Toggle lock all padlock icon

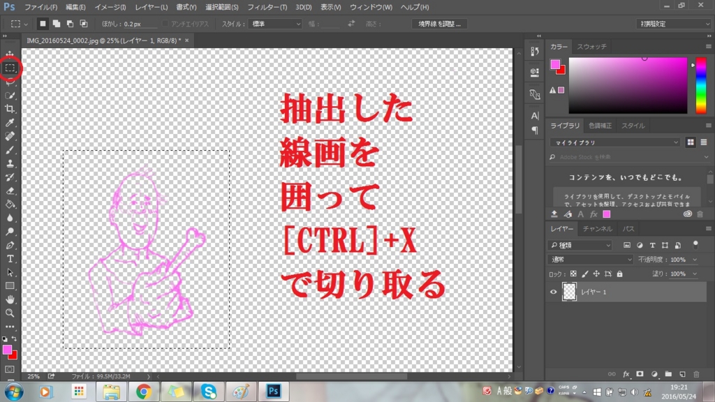coord(619,274)
